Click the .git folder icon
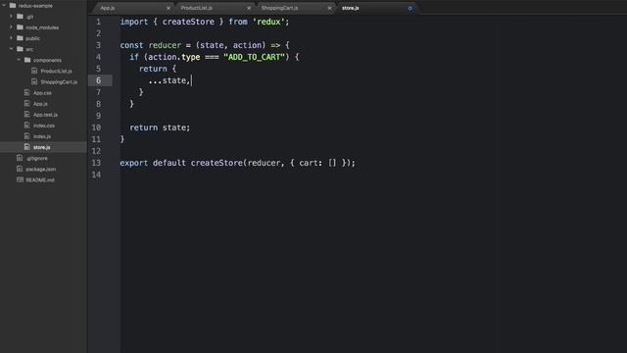Image resolution: width=627 pixels, height=353 pixels. tap(20, 17)
